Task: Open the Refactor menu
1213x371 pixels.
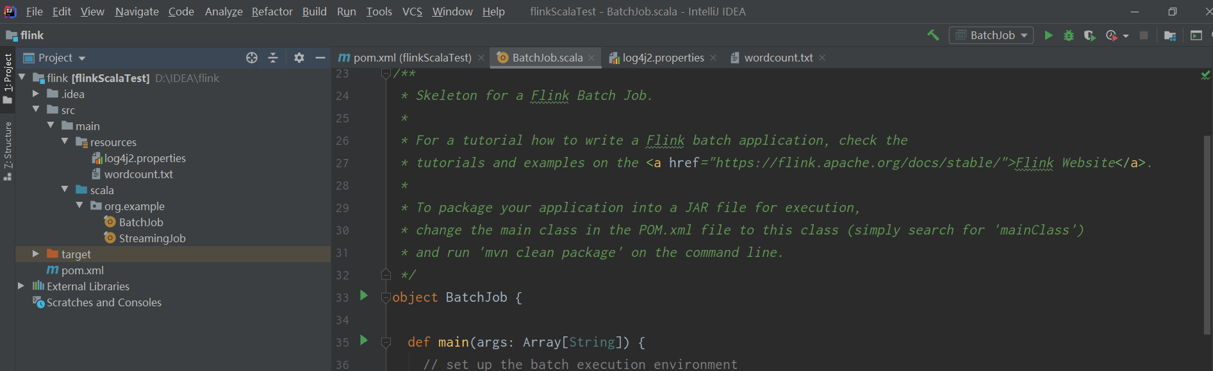Action: click(272, 12)
